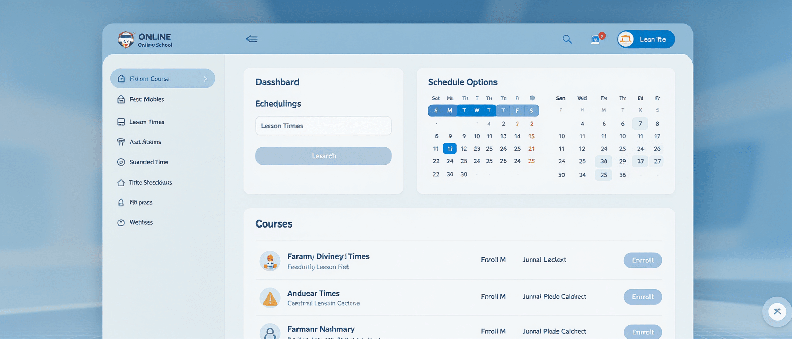Open Facts Mobles sidebar item
The image size is (792, 339).
(146, 99)
